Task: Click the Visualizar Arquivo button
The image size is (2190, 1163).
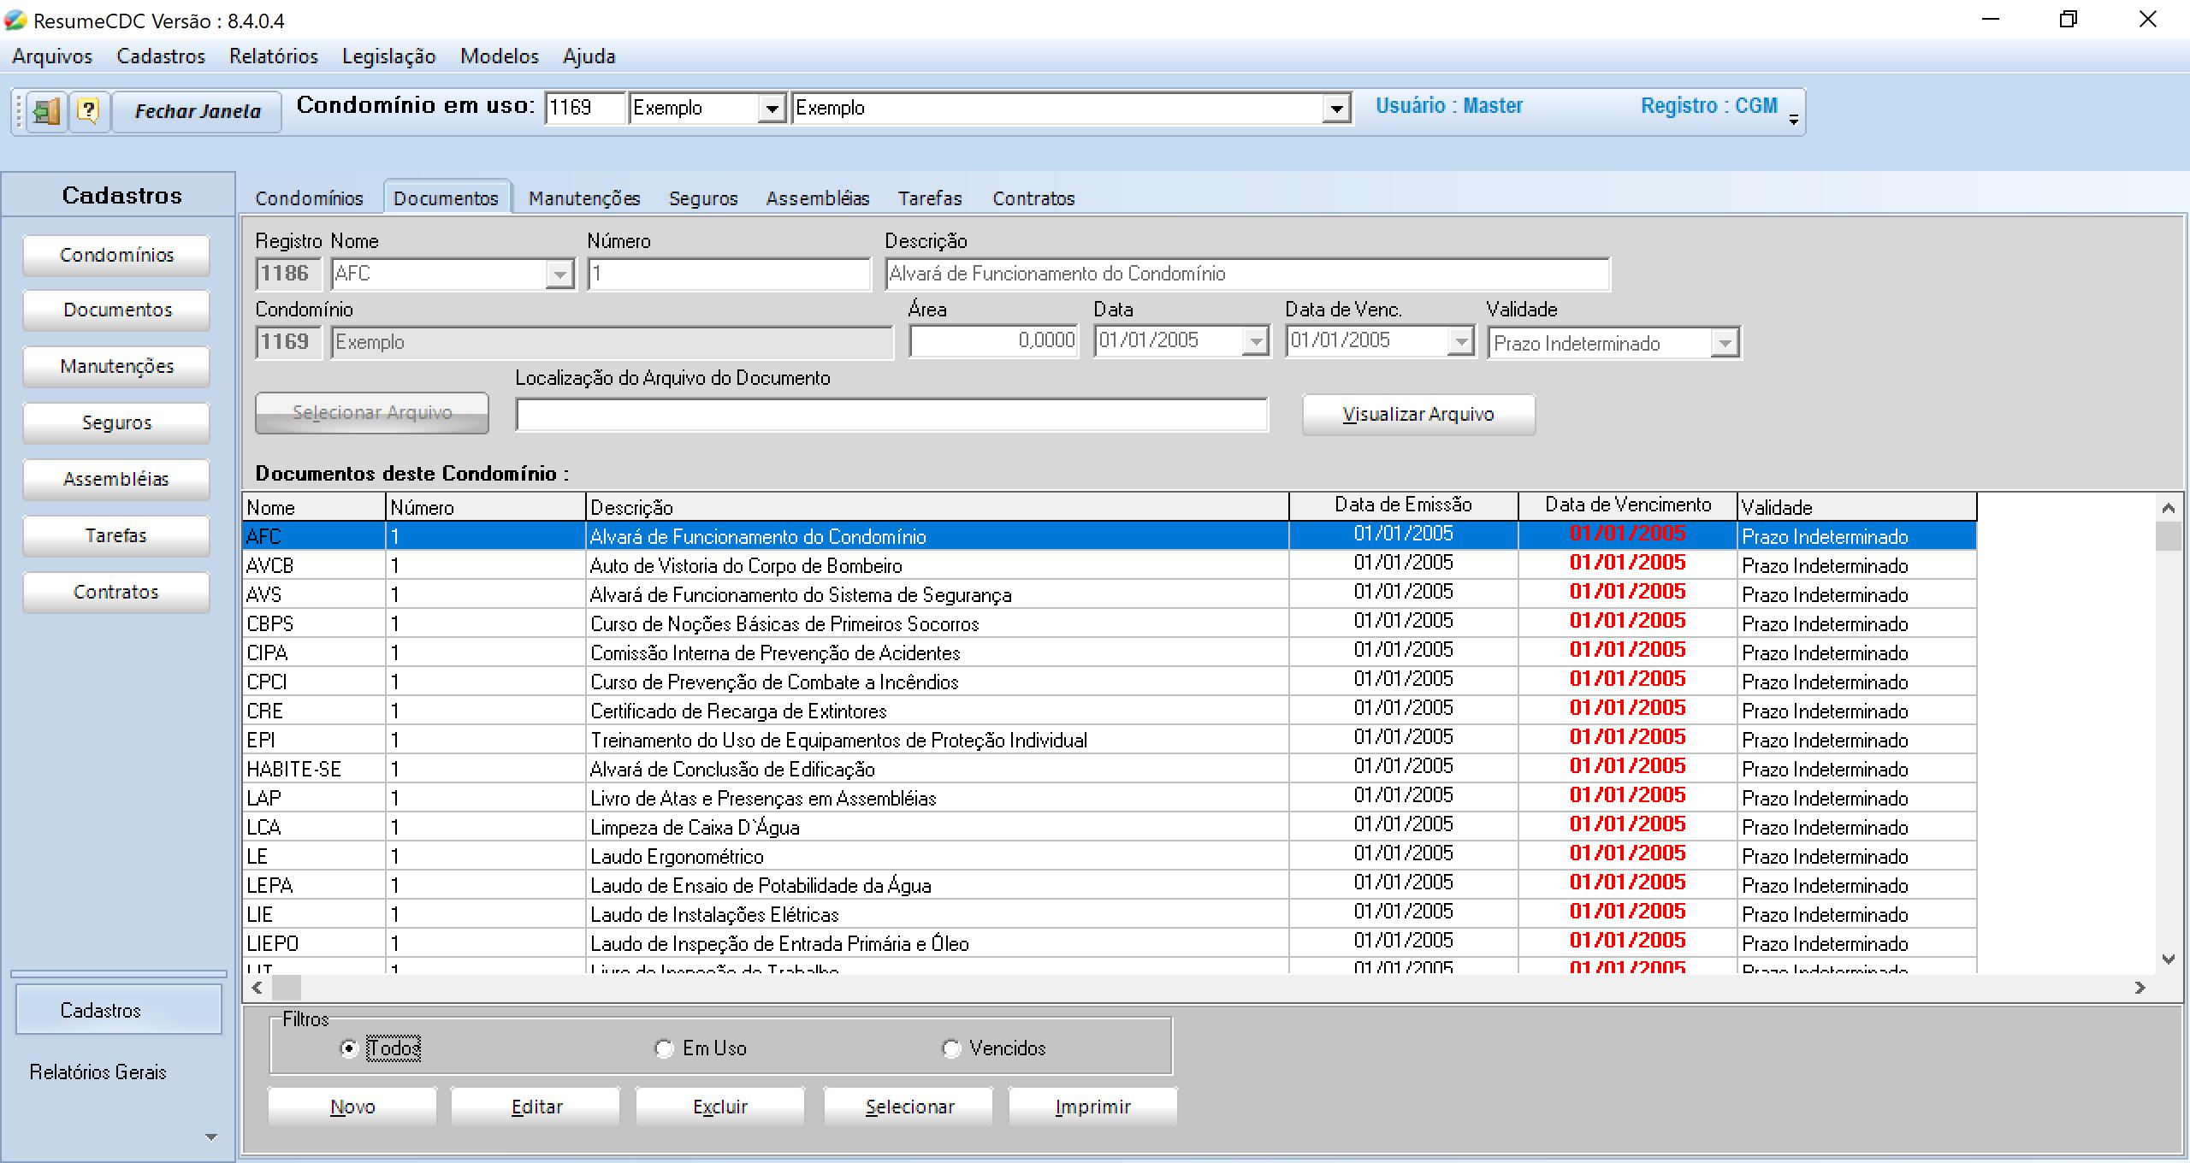Action: (x=1418, y=415)
